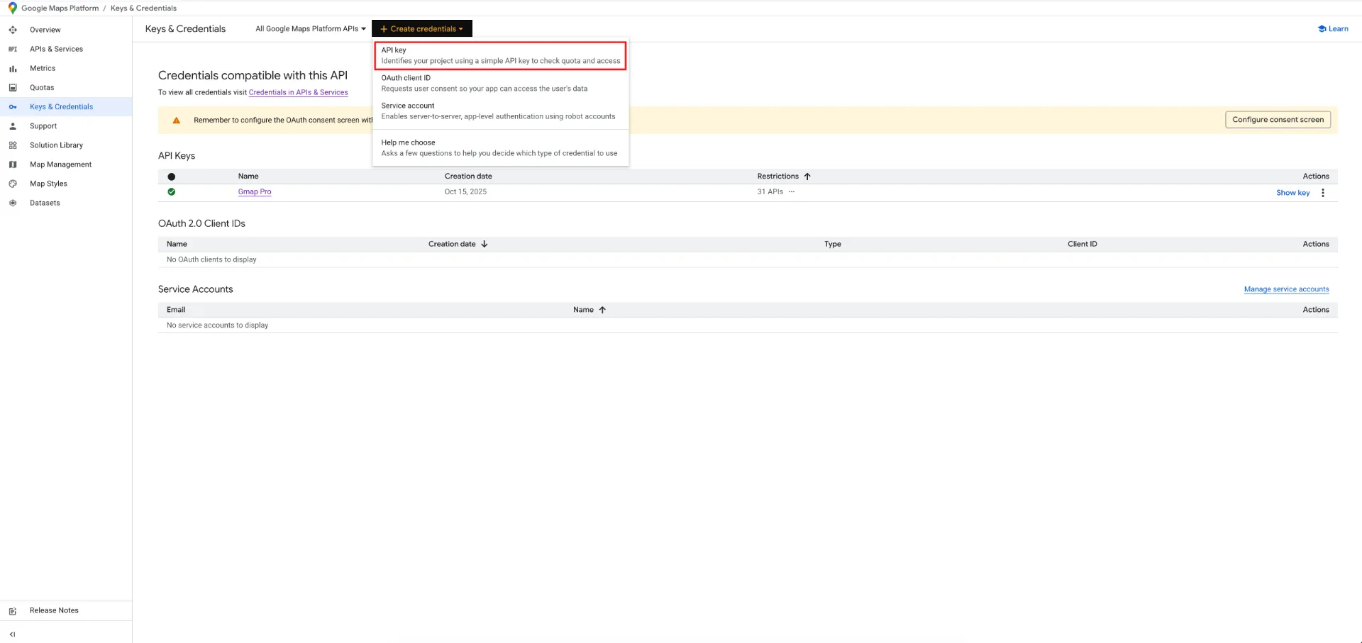Viewport: 1362px width, 643px height.
Task: Click the green check status icon for Gmap Pro
Action: click(x=172, y=192)
